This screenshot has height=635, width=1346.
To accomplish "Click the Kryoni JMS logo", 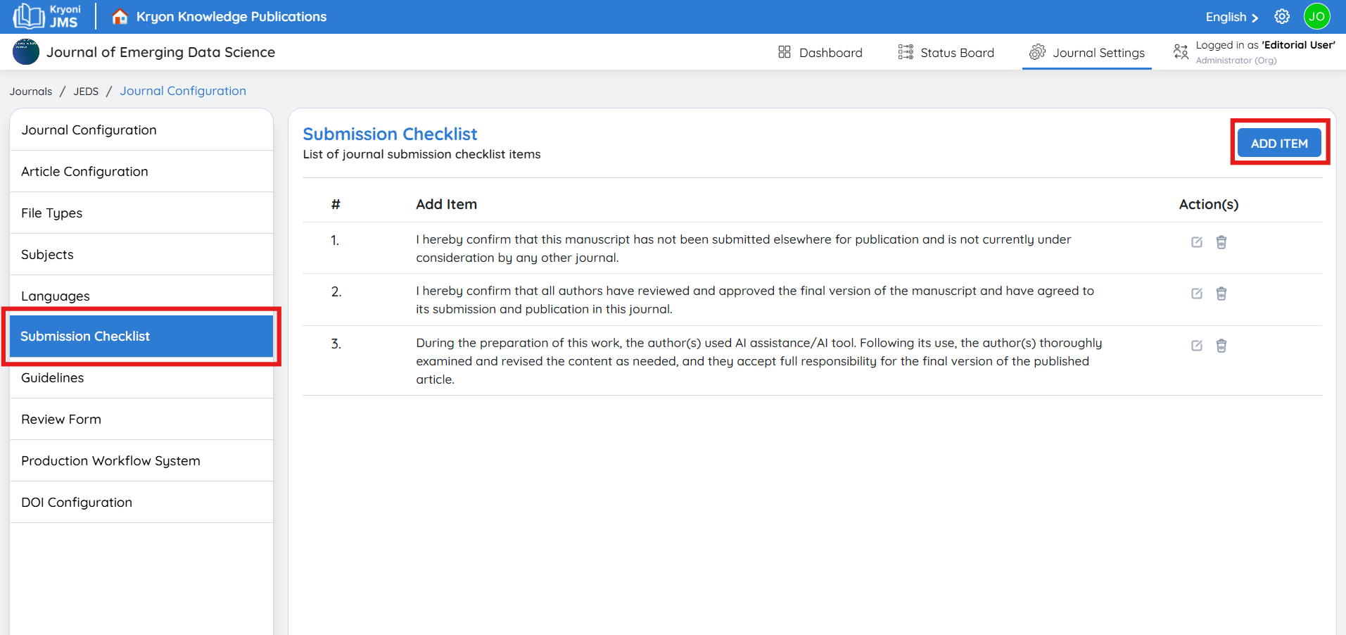I will tap(47, 17).
